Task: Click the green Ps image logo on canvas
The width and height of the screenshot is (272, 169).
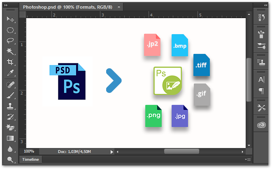Action: tap(168, 81)
